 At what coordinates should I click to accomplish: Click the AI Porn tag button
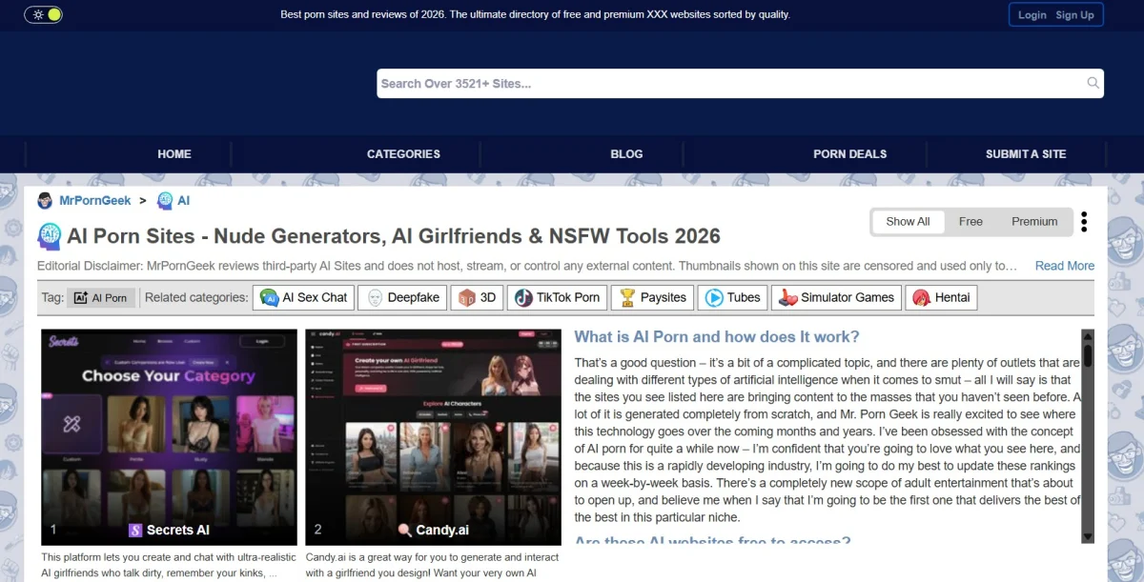pos(101,297)
